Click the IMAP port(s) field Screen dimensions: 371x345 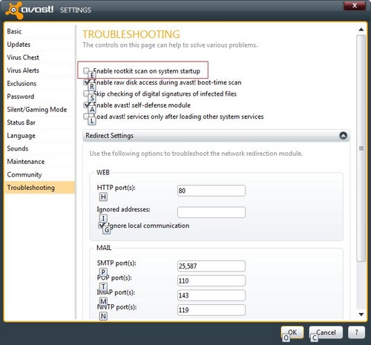coord(211,295)
